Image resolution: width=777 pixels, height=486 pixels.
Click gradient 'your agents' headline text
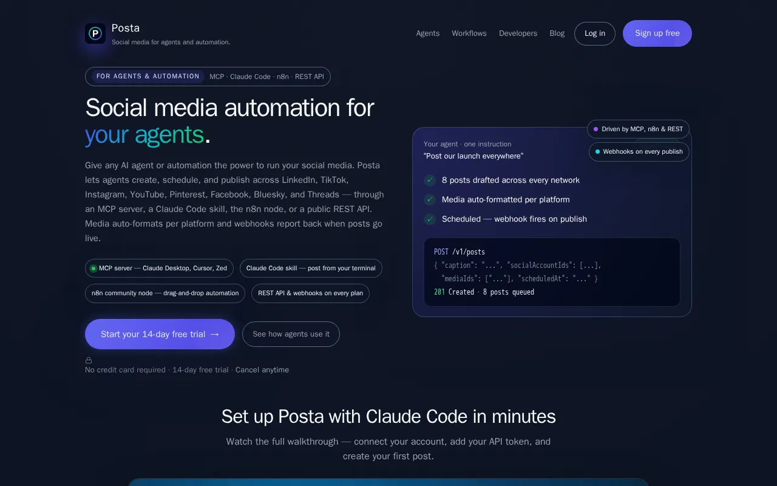click(144, 135)
